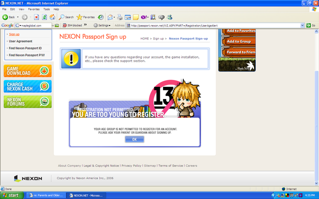
Task: Click the vertical scrollbar down arrow
Action: click(x=316, y=183)
